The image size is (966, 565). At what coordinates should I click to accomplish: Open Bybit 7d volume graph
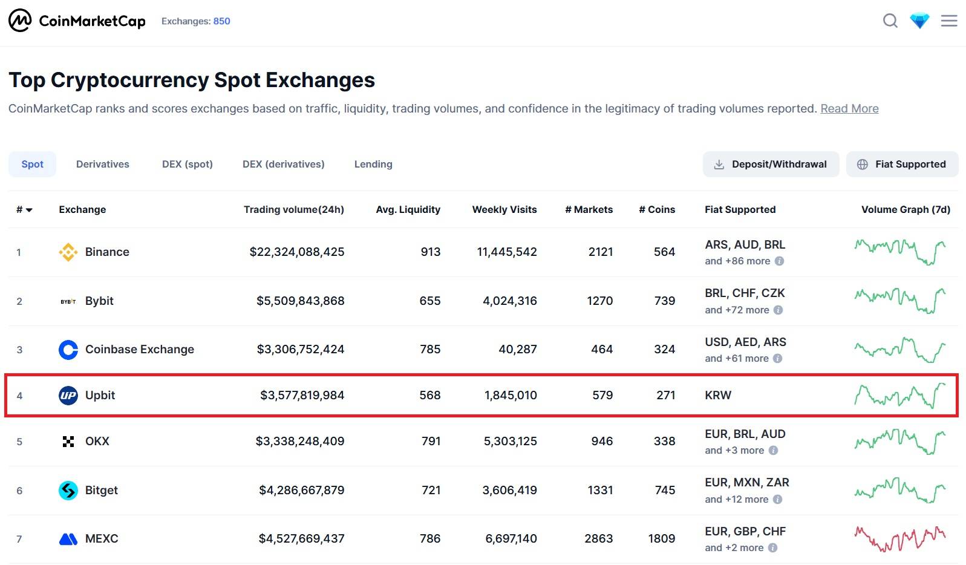[900, 301]
